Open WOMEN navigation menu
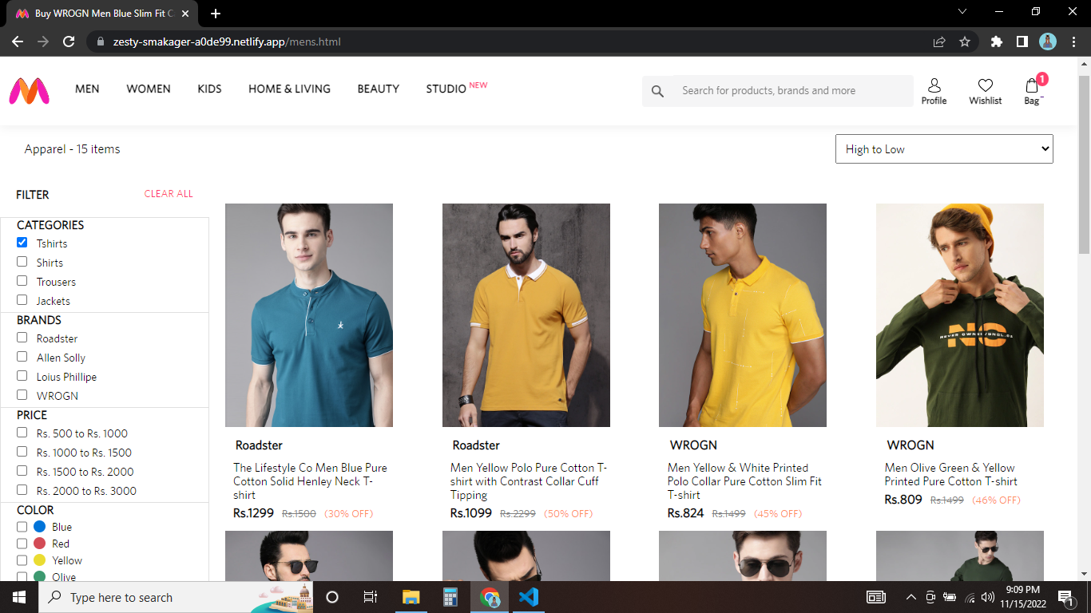 click(149, 89)
